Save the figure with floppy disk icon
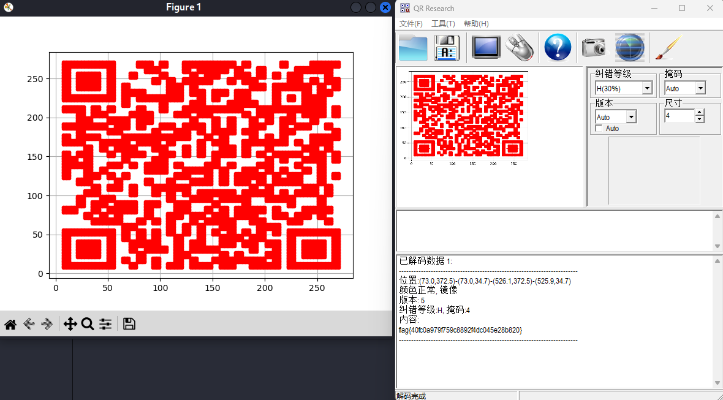Image resolution: width=723 pixels, height=400 pixels. 129,324
